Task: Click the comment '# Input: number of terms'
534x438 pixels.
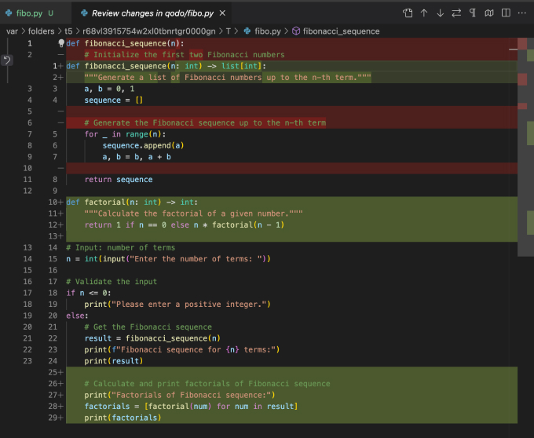Action: pyautogui.click(x=121, y=247)
